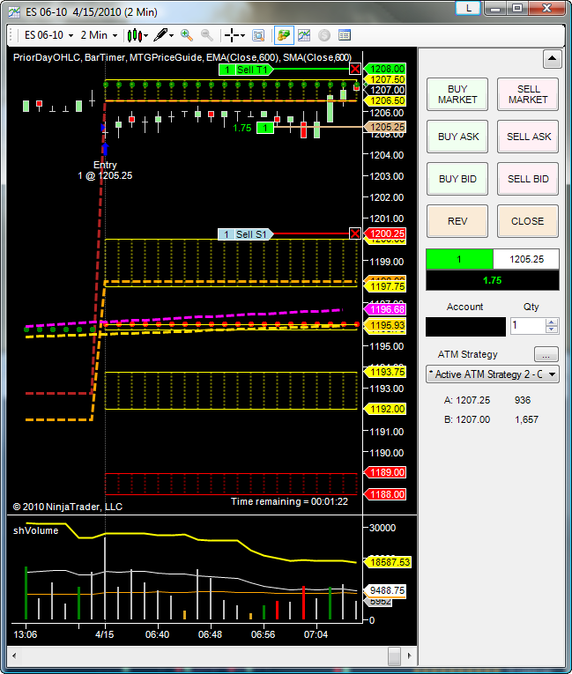
Task: Click the 9488.75 volume marker
Action: [385, 590]
